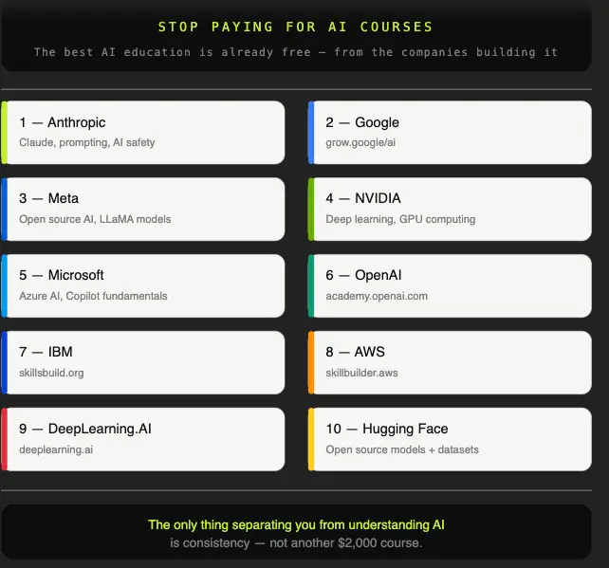
Task: Select the Microsoft card
Action: click(143, 285)
